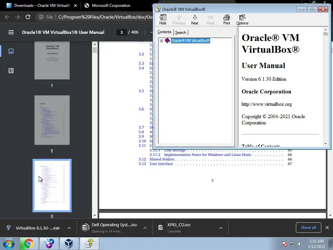This screenshot has height=250, width=333.
Task: Click the Action Center flag tray icon
Action: click(285, 244)
